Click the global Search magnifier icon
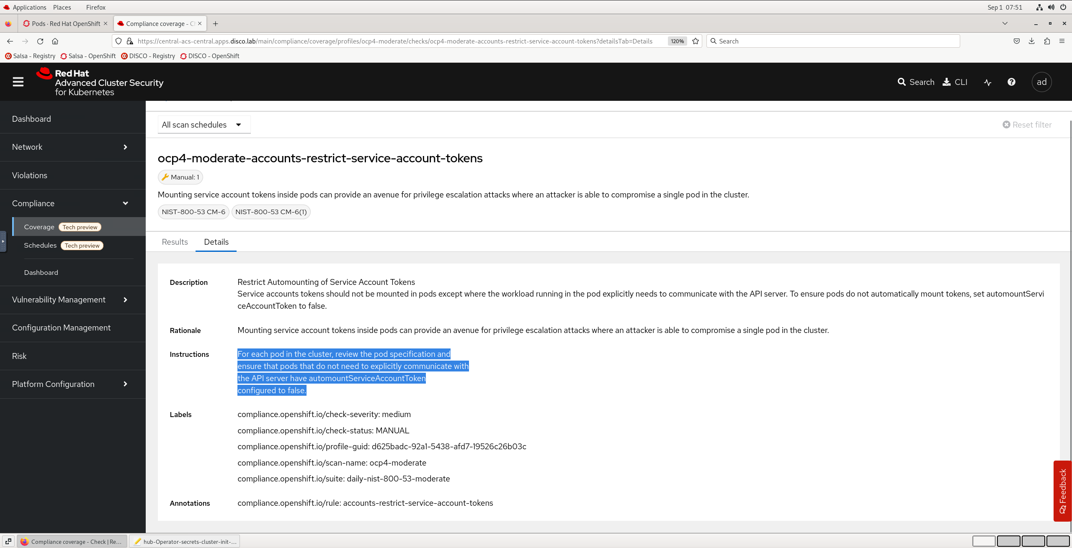The width and height of the screenshot is (1072, 548). point(902,82)
